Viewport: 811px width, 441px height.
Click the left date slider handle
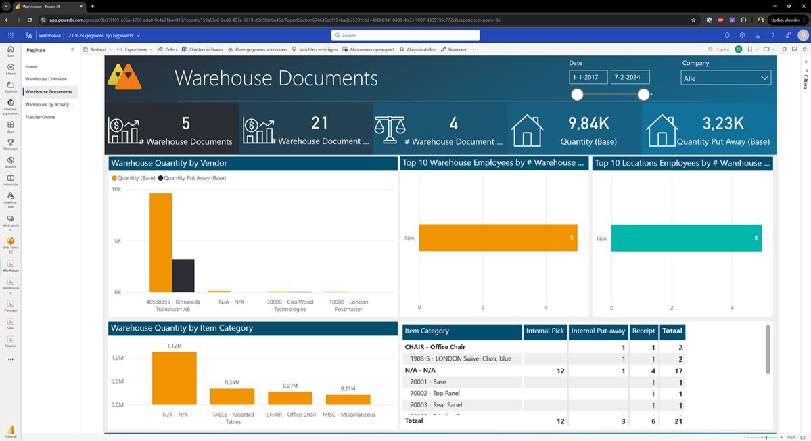tap(577, 95)
